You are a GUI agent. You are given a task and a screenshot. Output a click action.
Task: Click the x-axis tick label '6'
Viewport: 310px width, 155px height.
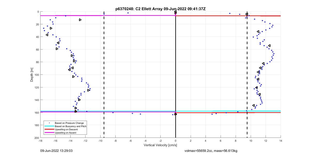tap(221, 141)
